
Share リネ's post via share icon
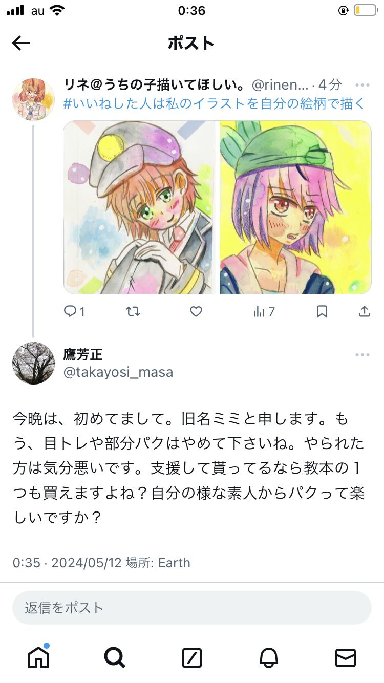click(364, 311)
